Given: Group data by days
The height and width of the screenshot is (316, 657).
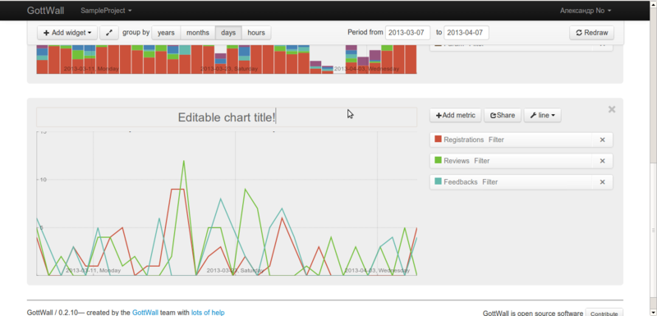Looking at the screenshot, I should click(x=228, y=33).
